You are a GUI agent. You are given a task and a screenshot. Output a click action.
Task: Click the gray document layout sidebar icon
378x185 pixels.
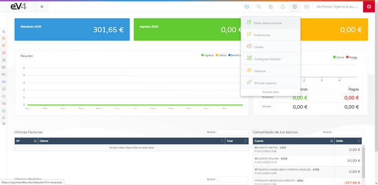(4, 75)
